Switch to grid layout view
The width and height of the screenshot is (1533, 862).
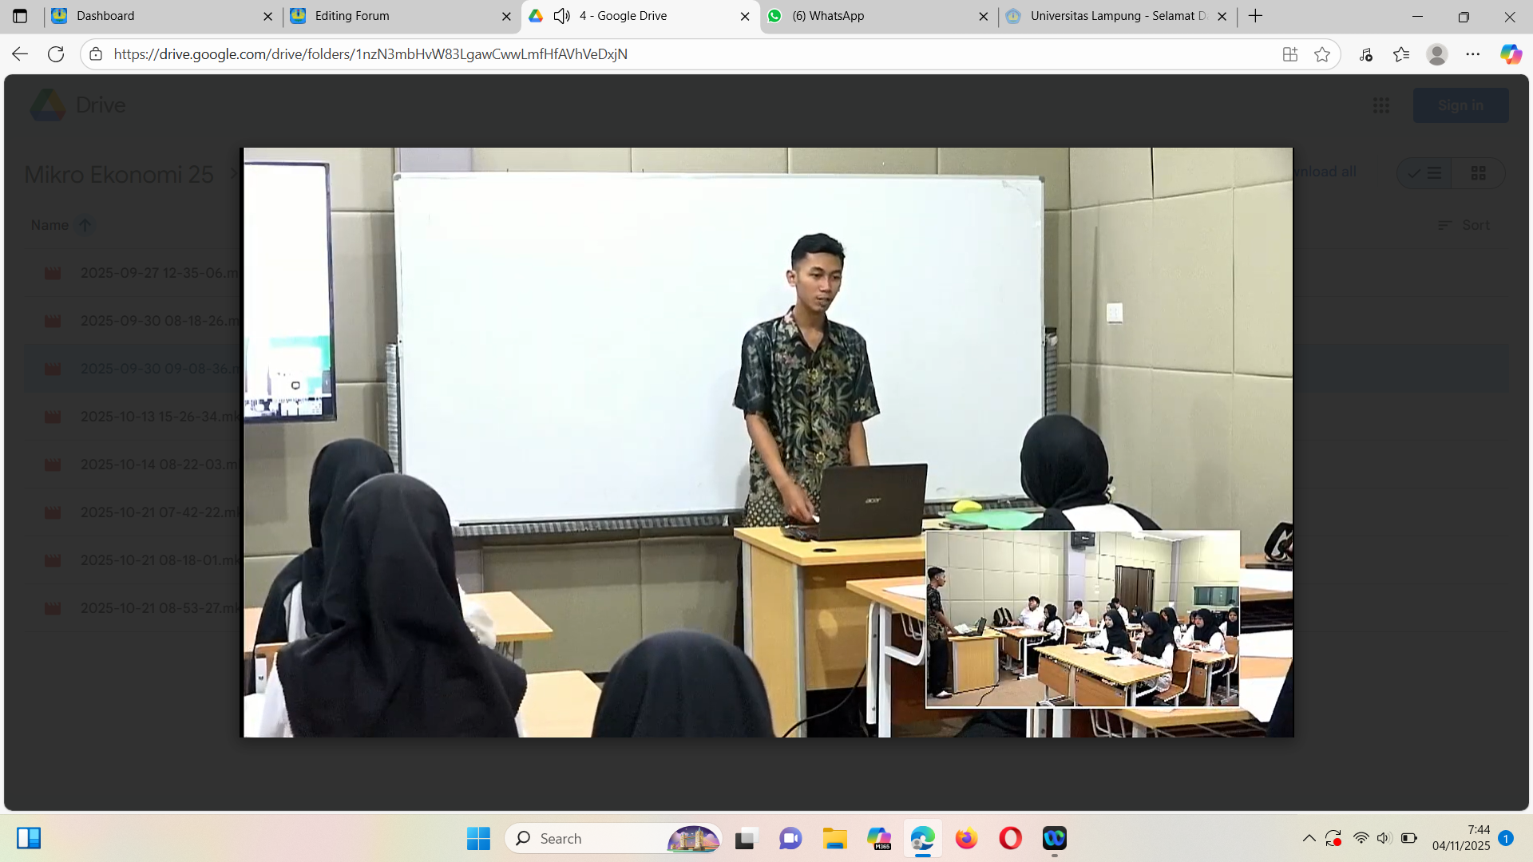tap(1478, 173)
